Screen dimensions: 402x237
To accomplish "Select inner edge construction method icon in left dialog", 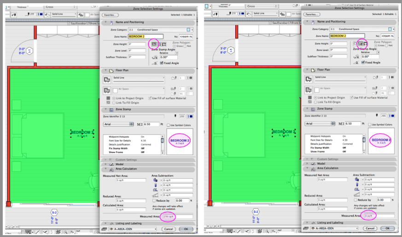I will pos(159,44).
